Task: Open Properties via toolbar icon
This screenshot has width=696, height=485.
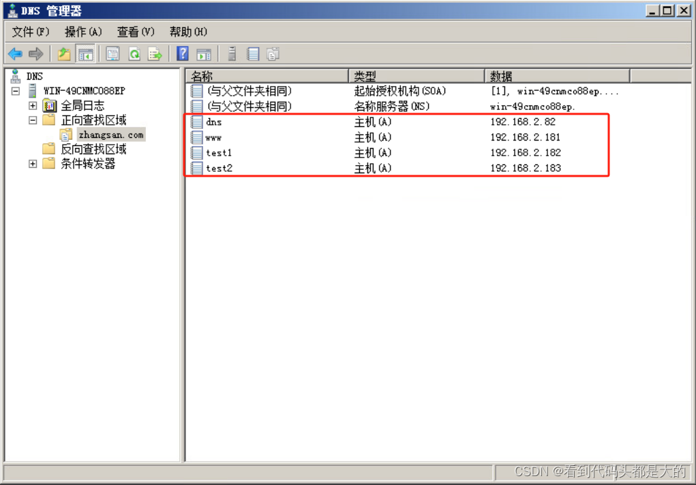Action: (x=112, y=54)
